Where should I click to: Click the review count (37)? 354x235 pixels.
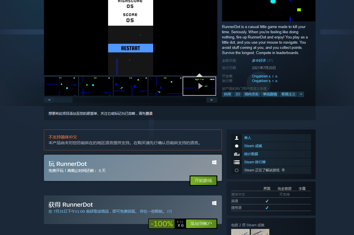[270, 61]
